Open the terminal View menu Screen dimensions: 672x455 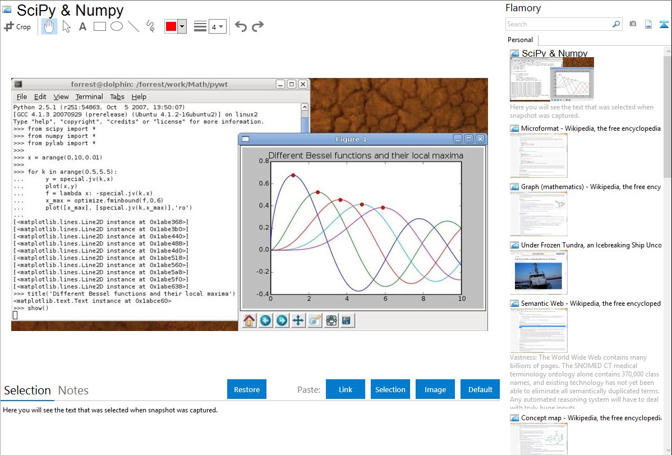pyautogui.click(x=61, y=96)
